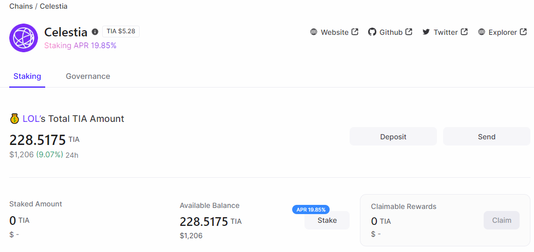Click the Stake button
The image size is (534, 252).
click(327, 220)
